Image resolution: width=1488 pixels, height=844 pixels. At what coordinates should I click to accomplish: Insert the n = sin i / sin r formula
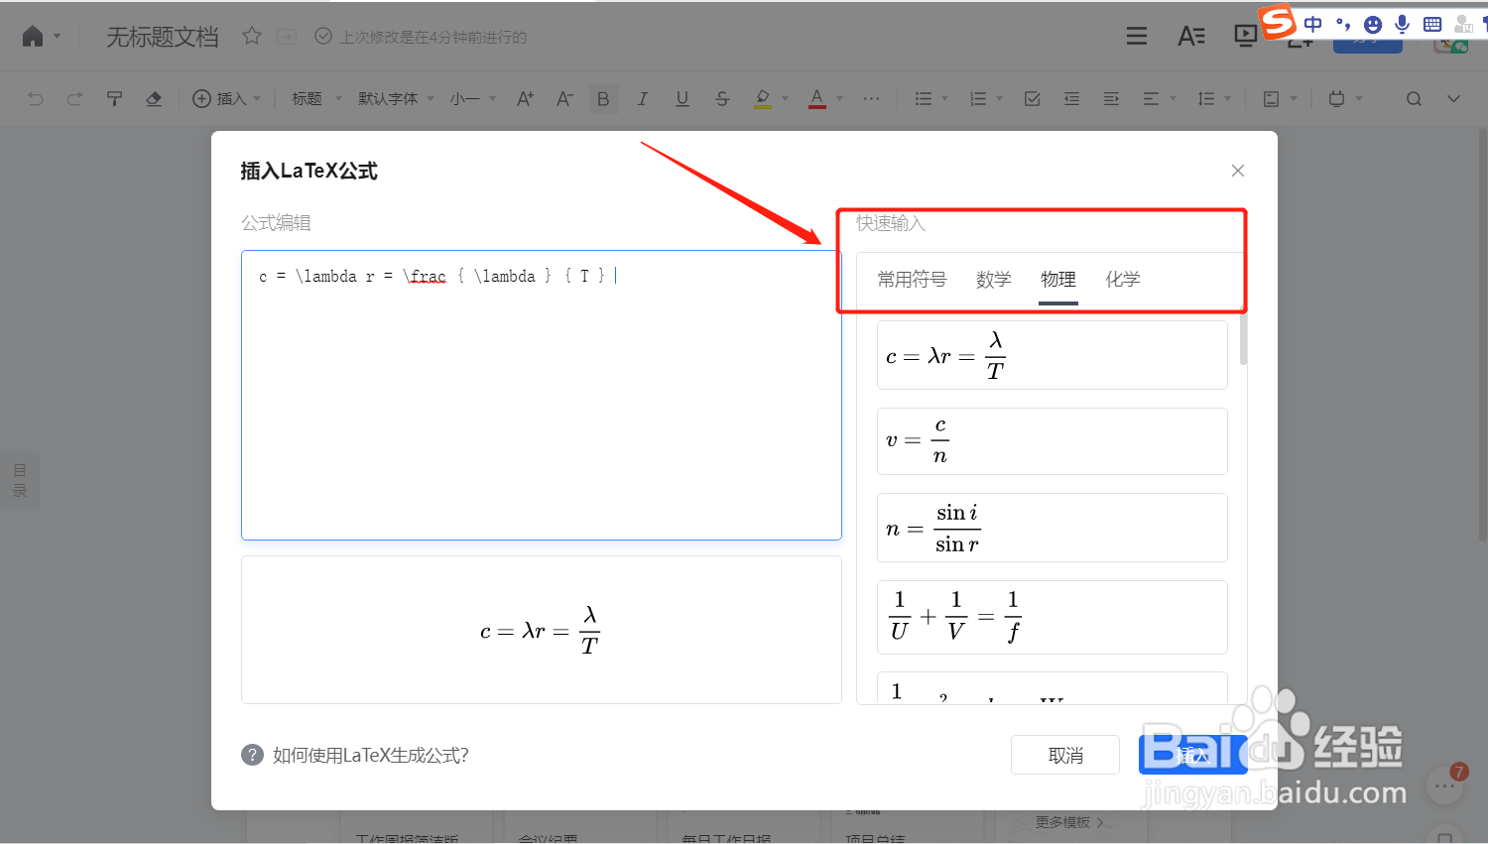point(1053,528)
